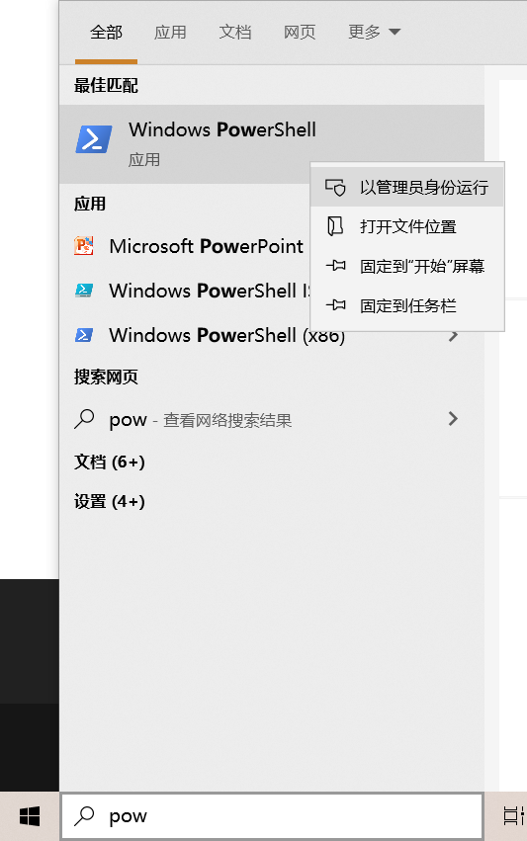
Task: Open the Windows Start button
Action: (30, 816)
